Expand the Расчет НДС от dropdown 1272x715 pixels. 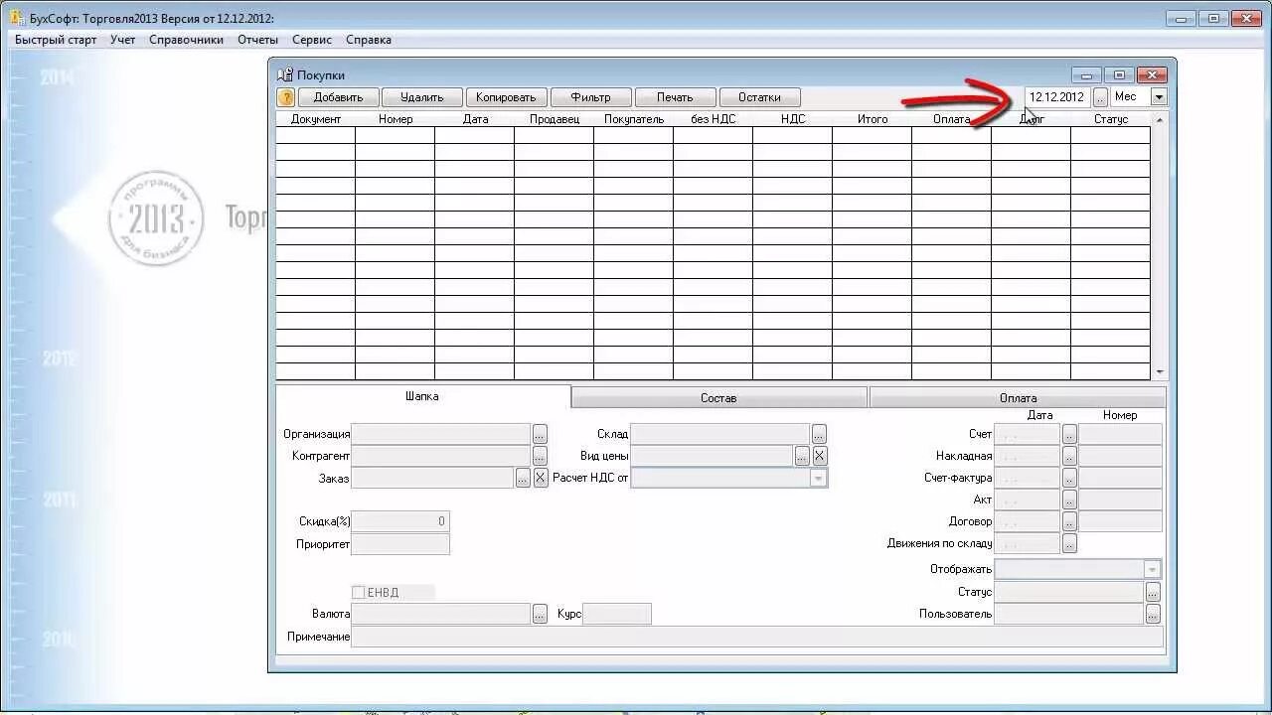coord(818,478)
